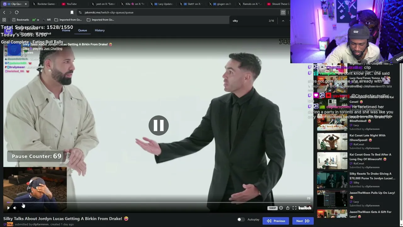Click the 'Blindfolded!' clip thumbnail in the queue
The width and height of the screenshot is (403, 227).
[332, 123]
